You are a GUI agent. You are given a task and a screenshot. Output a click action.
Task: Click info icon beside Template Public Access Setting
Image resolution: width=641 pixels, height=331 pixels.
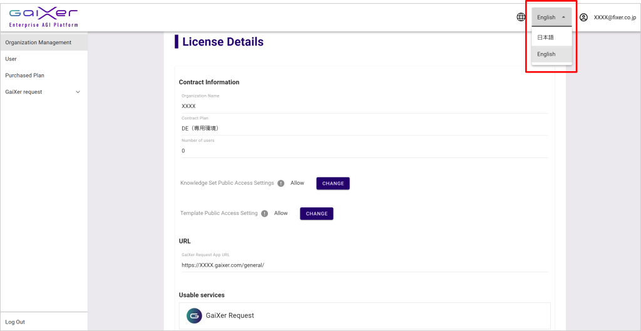(x=265, y=214)
